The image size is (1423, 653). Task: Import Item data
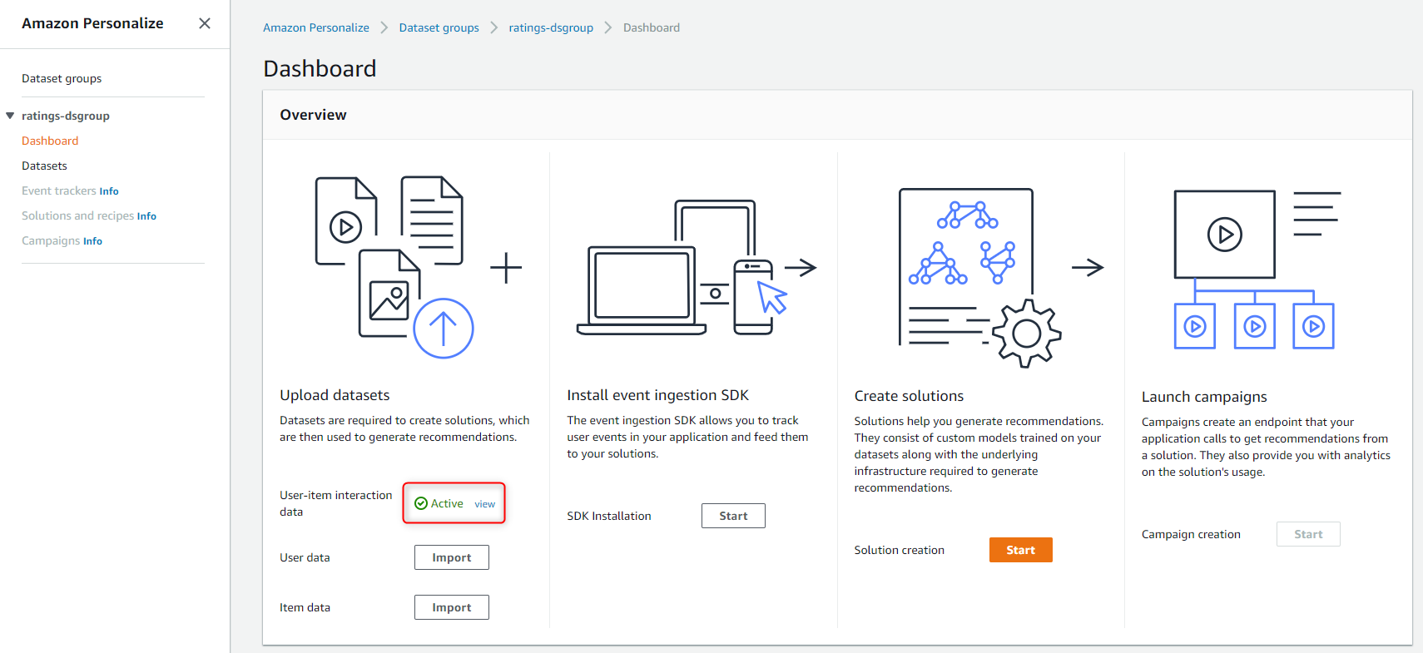pyautogui.click(x=452, y=607)
